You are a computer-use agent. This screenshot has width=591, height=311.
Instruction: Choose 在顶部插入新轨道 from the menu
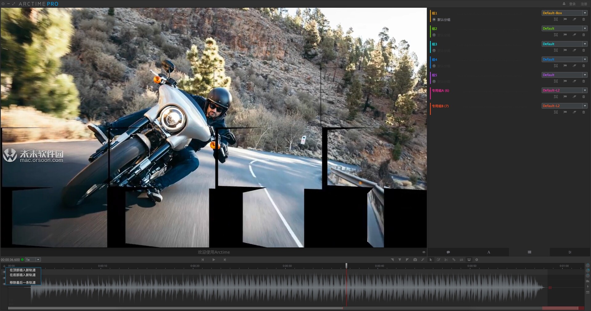[23, 270]
